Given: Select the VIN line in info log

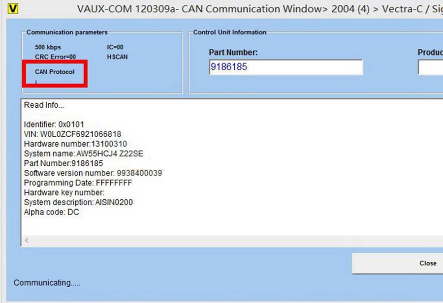Looking at the screenshot, I should click(x=72, y=134).
